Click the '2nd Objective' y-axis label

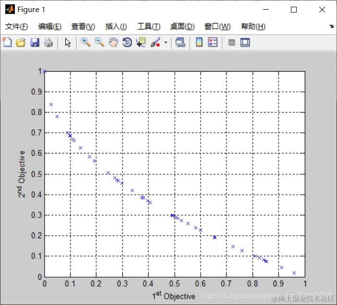(21, 174)
